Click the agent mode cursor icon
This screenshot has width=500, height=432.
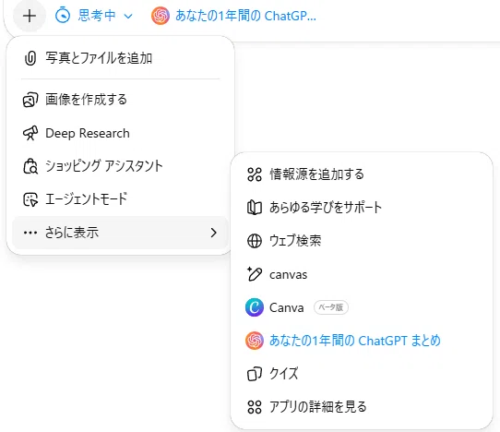[x=30, y=199]
